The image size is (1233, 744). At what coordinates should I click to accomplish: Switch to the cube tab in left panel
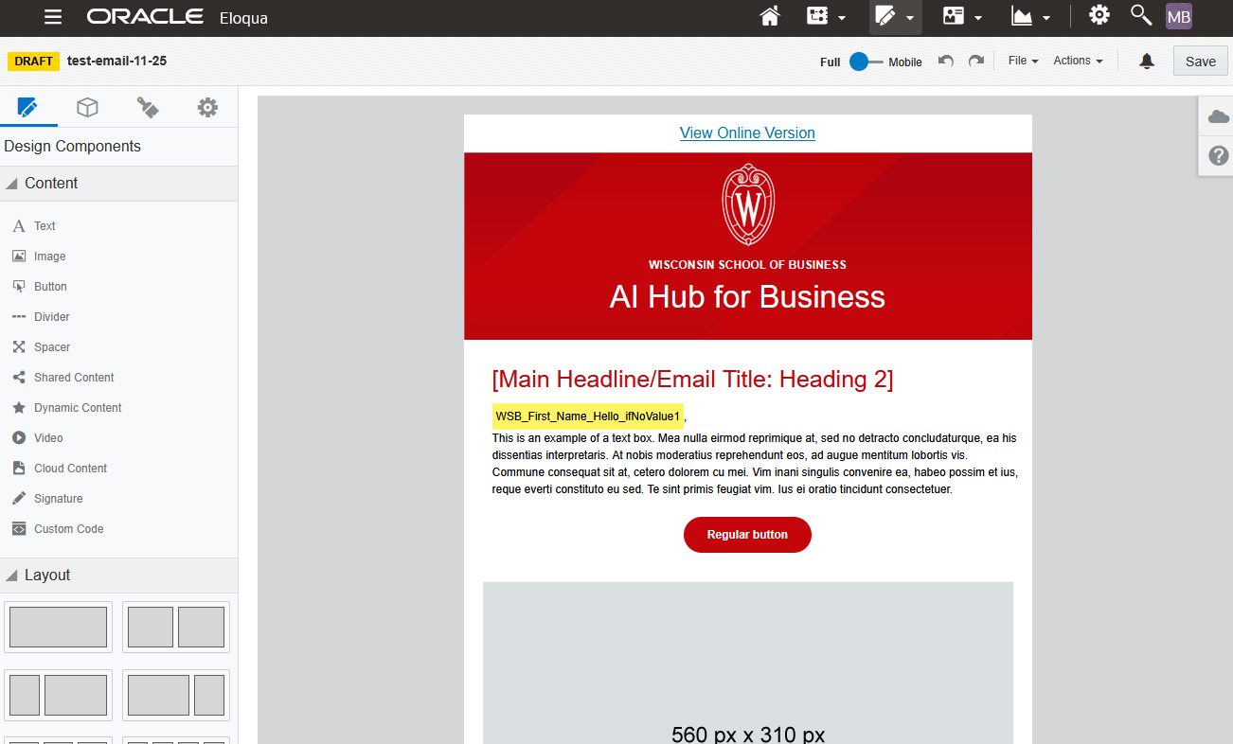[87, 108]
